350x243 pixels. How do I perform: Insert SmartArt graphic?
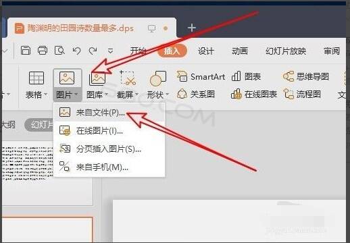(x=201, y=77)
